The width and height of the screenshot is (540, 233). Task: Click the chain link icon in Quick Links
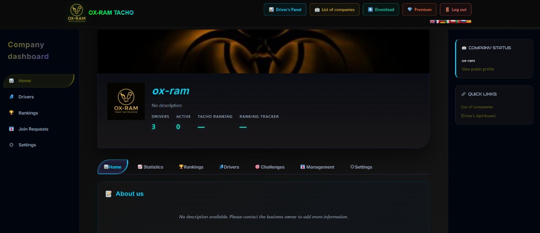click(x=464, y=94)
